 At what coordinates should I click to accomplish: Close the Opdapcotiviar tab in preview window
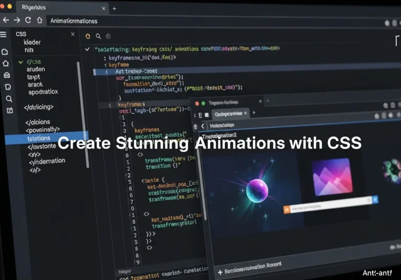pos(245,113)
